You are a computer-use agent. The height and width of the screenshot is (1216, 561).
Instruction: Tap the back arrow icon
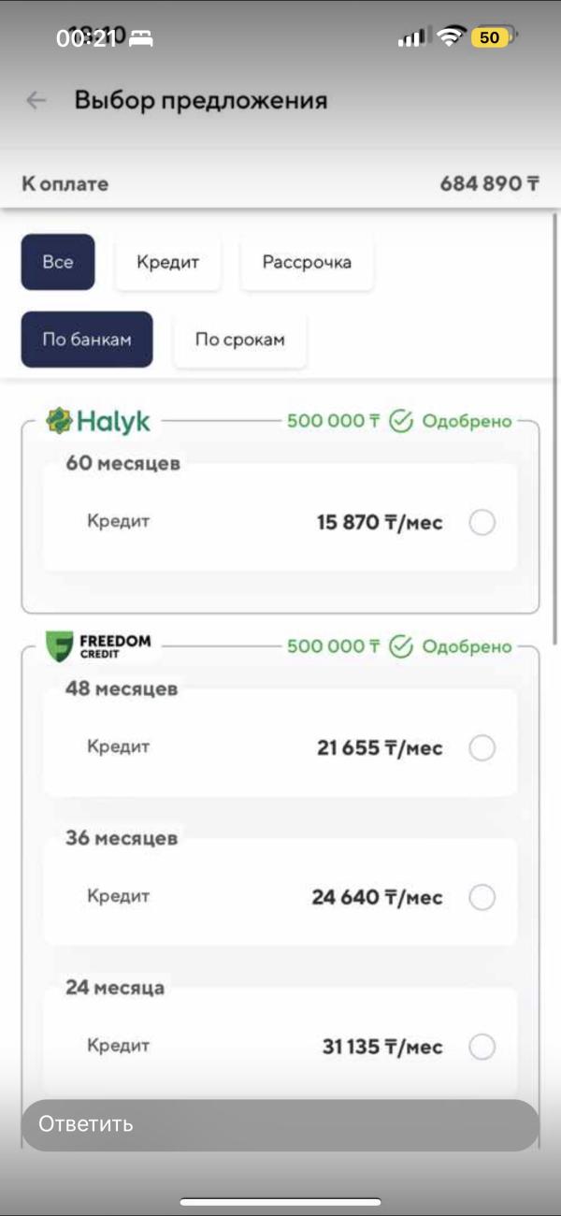click(36, 101)
